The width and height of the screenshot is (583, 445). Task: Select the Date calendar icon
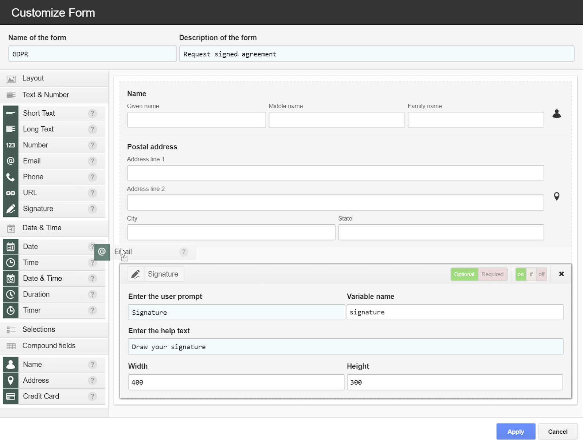pos(11,247)
